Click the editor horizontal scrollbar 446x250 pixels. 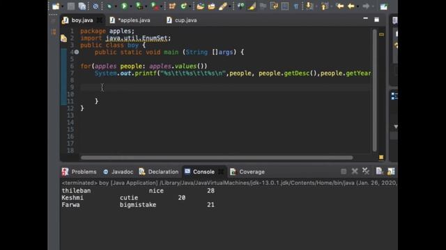click(217, 158)
